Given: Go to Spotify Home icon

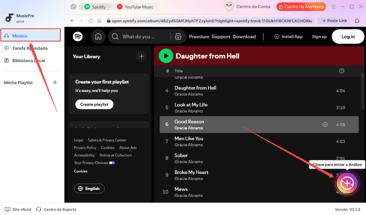Looking at the screenshot, I should (x=98, y=37).
